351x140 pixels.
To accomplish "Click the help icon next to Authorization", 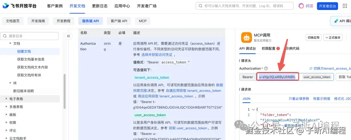I will point(266,69).
